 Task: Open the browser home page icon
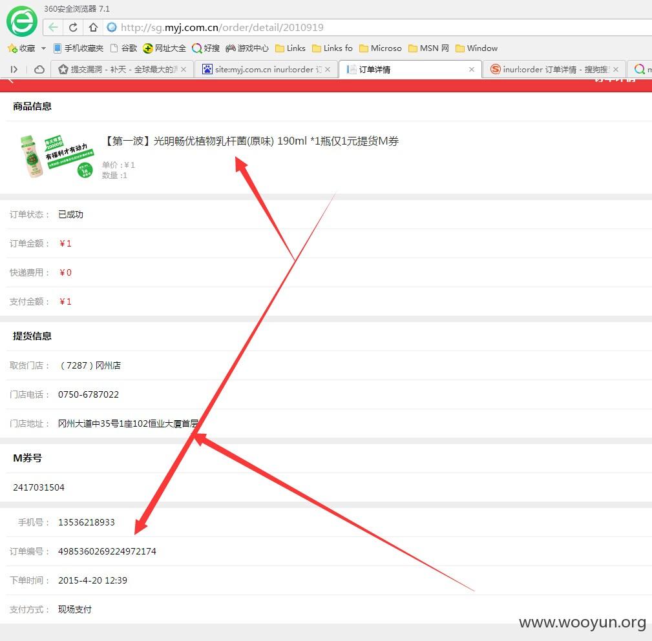point(93,27)
